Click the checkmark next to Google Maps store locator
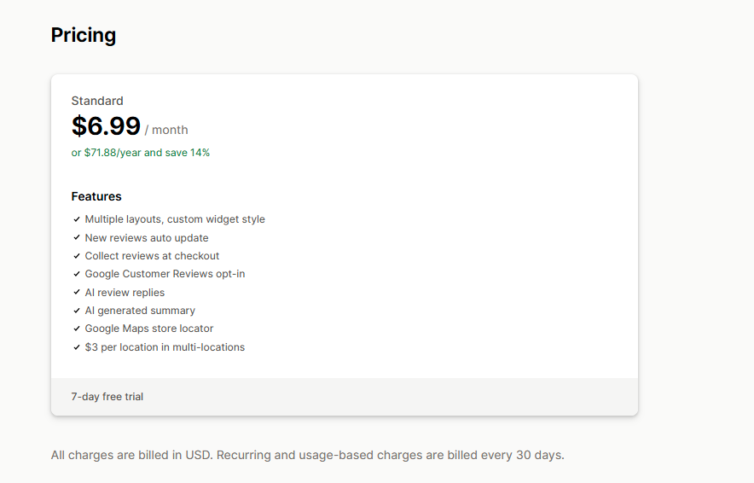 (x=77, y=329)
